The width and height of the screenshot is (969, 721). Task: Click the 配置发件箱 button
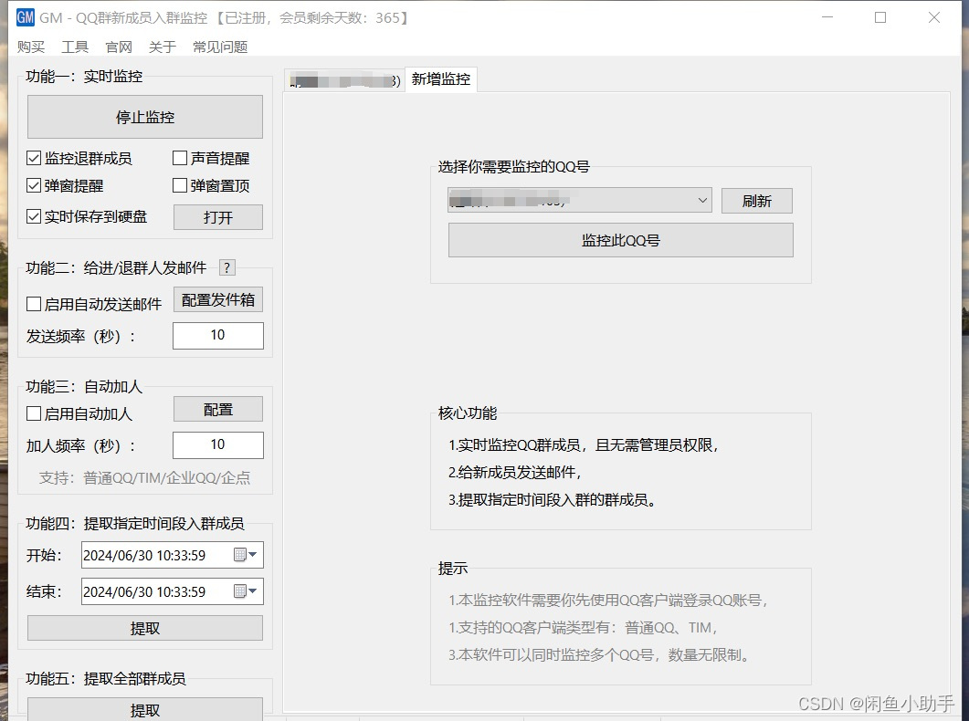pos(218,299)
